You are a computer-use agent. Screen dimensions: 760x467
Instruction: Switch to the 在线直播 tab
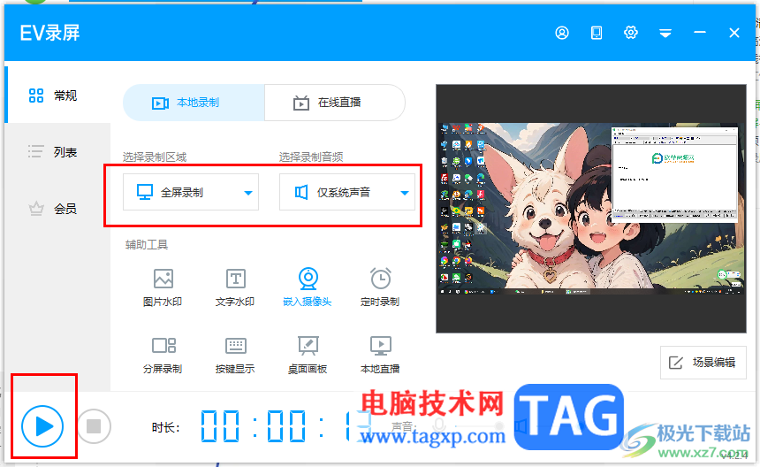click(x=334, y=103)
